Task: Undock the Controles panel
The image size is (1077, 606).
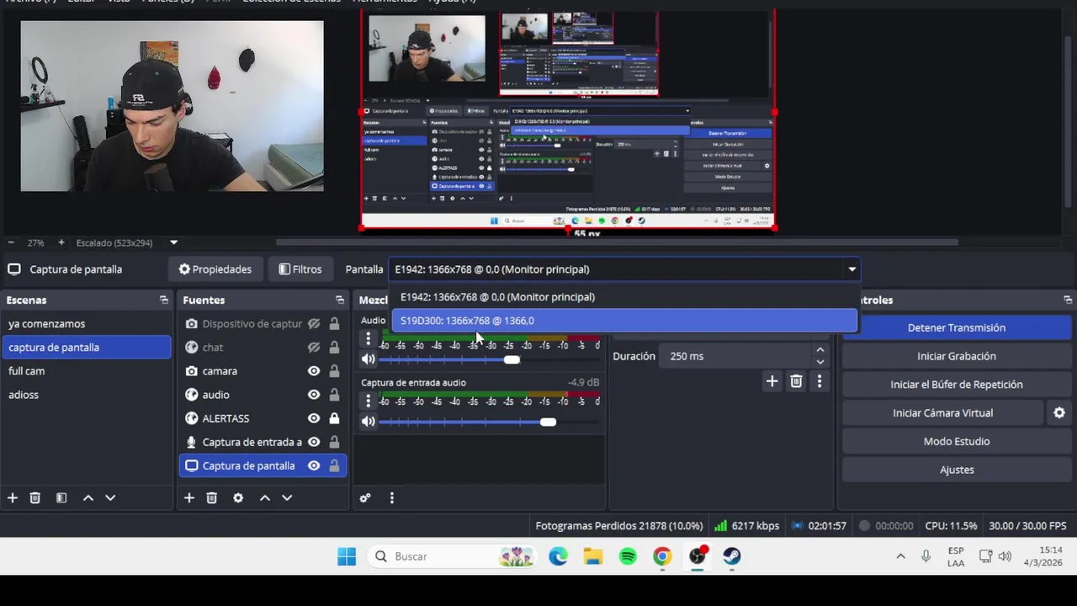Action: tap(1068, 300)
